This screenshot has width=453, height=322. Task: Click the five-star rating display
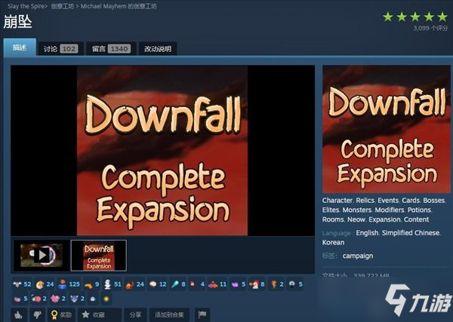(414, 17)
